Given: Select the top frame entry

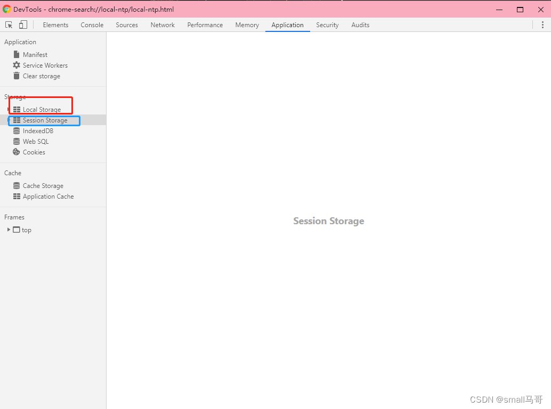Looking at the screenshot, I should (x=27, y=230).
